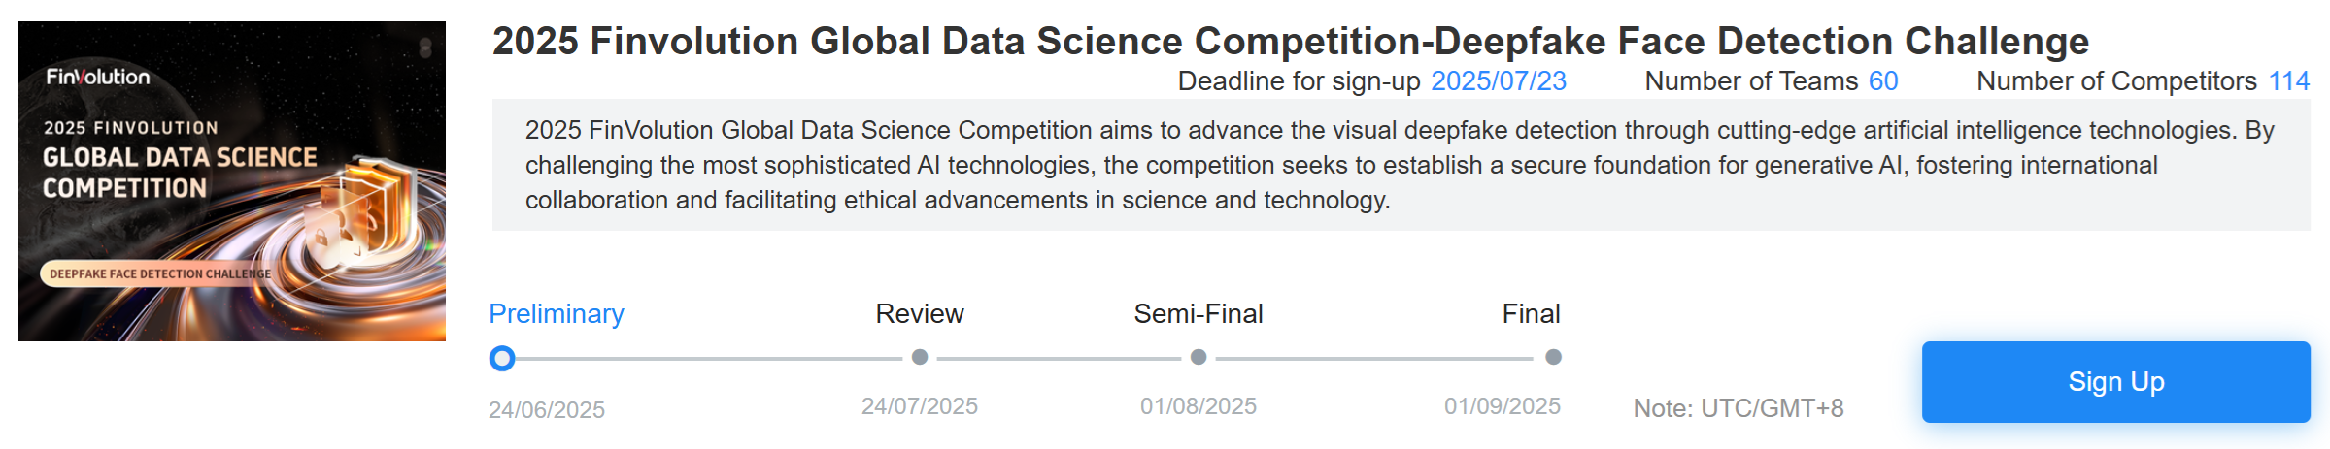Click the competition description paragraph
2330x449 pixels.
(x=1401, y=165)
